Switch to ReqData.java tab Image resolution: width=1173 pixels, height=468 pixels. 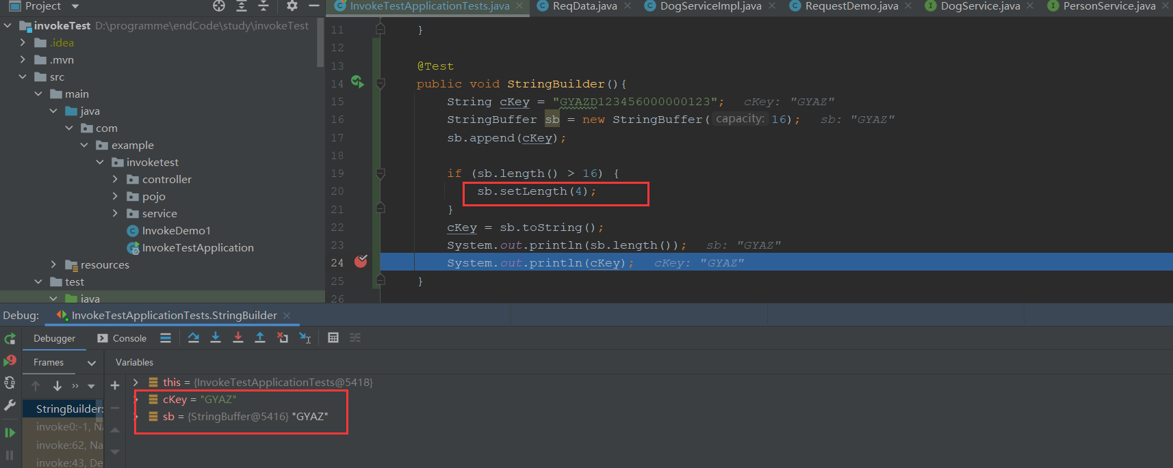point(584,6)
